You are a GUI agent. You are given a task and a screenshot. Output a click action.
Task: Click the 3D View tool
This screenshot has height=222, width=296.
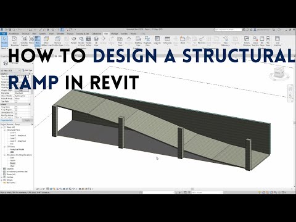point(96,41)
